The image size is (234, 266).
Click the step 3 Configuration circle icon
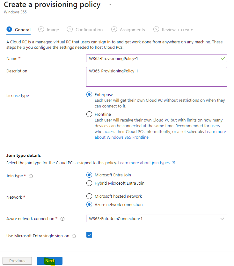tap(70, 29)
